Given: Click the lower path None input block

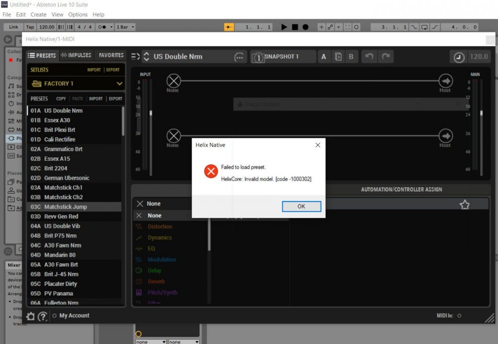Looking at the screenshot, I should click(173, 136).
